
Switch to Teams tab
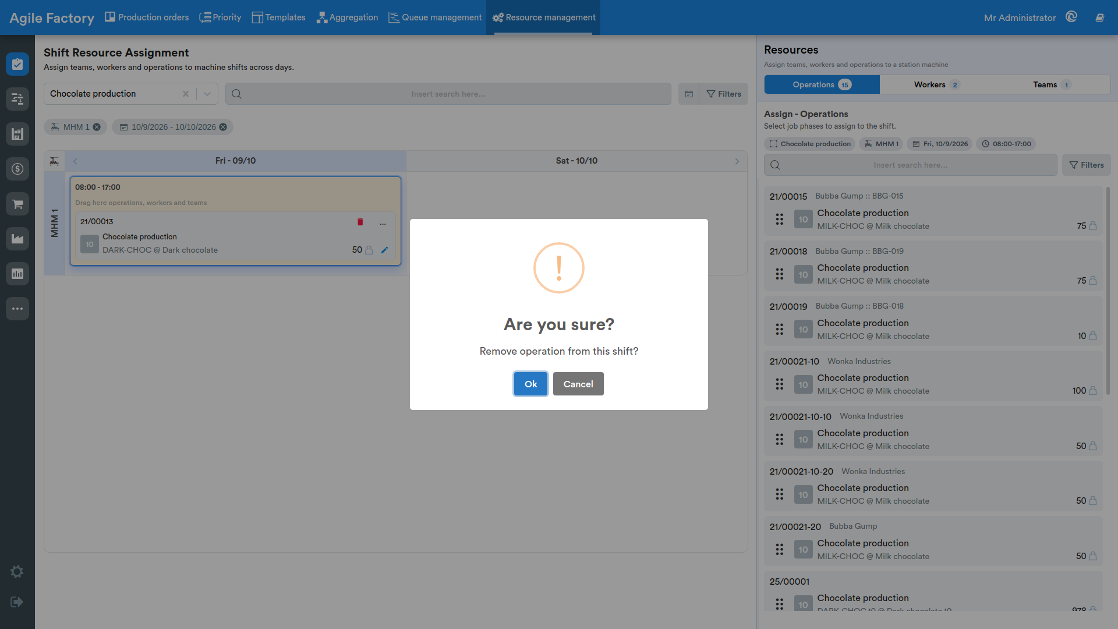pyautogui.click(x=1052, y=84)
